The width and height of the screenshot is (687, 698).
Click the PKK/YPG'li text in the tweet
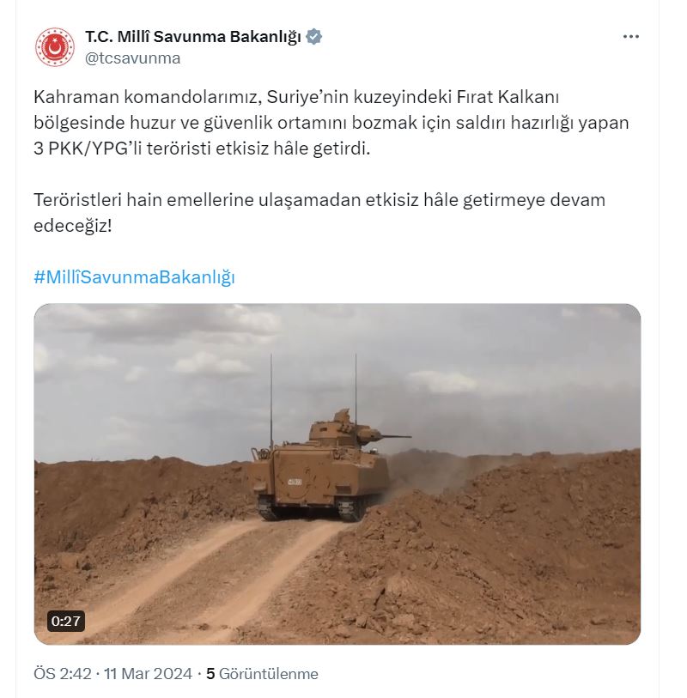(94, 149)
